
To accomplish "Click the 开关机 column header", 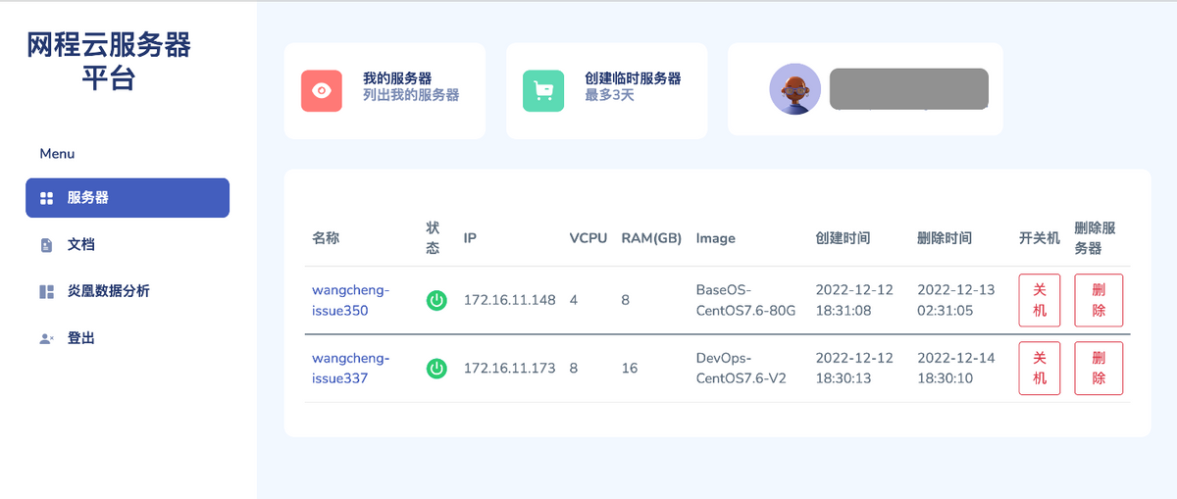I will tap(1040, 238).
